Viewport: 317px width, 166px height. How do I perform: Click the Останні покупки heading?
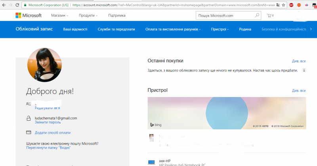click(x=165, y=61)
